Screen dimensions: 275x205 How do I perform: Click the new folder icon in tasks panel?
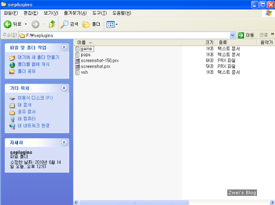point(12,58)
